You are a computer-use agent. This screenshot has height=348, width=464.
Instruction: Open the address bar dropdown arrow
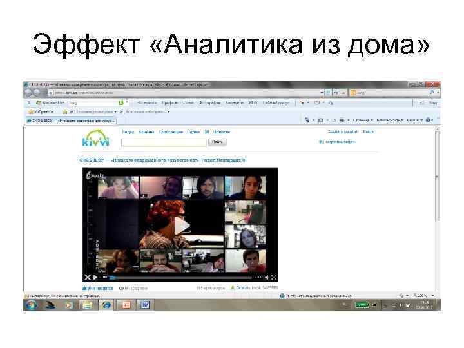click(x=322, y=93)
